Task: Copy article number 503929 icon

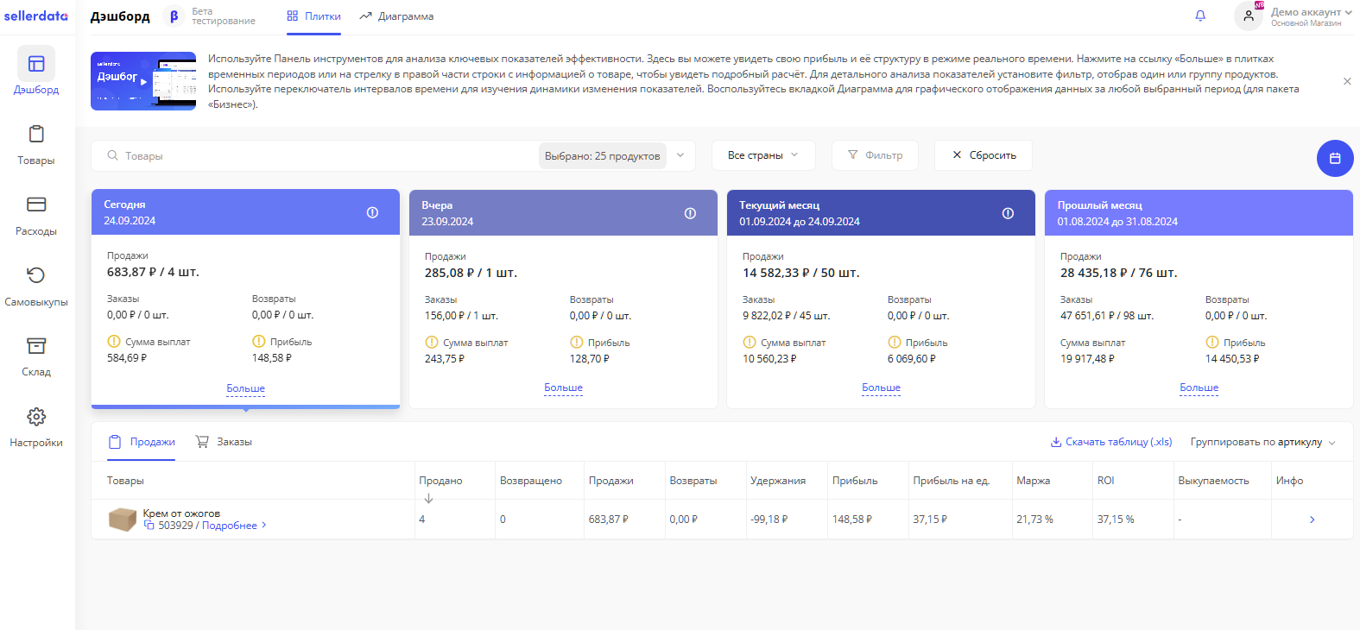Action: [149, 526]
